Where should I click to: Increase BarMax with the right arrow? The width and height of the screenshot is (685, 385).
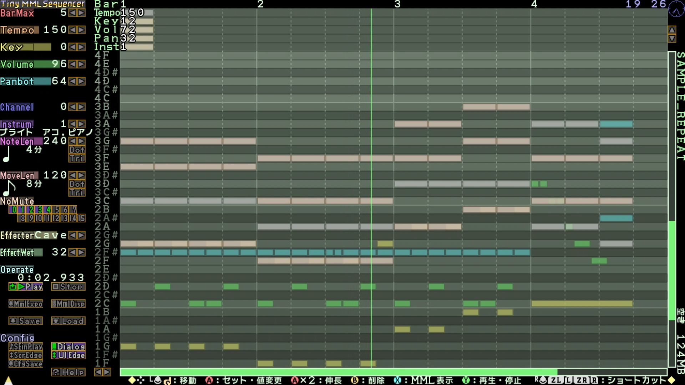[x=81, y=13]
